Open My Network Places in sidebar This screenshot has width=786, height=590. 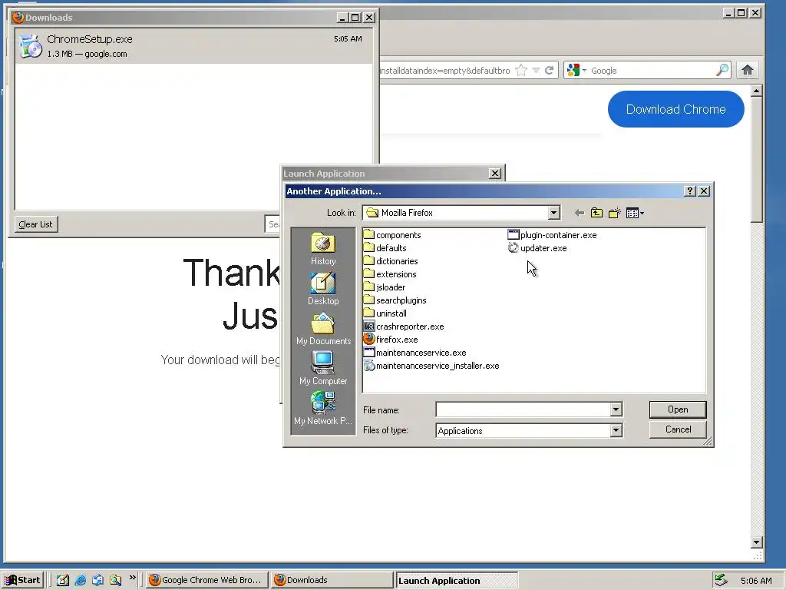point(323,409)
